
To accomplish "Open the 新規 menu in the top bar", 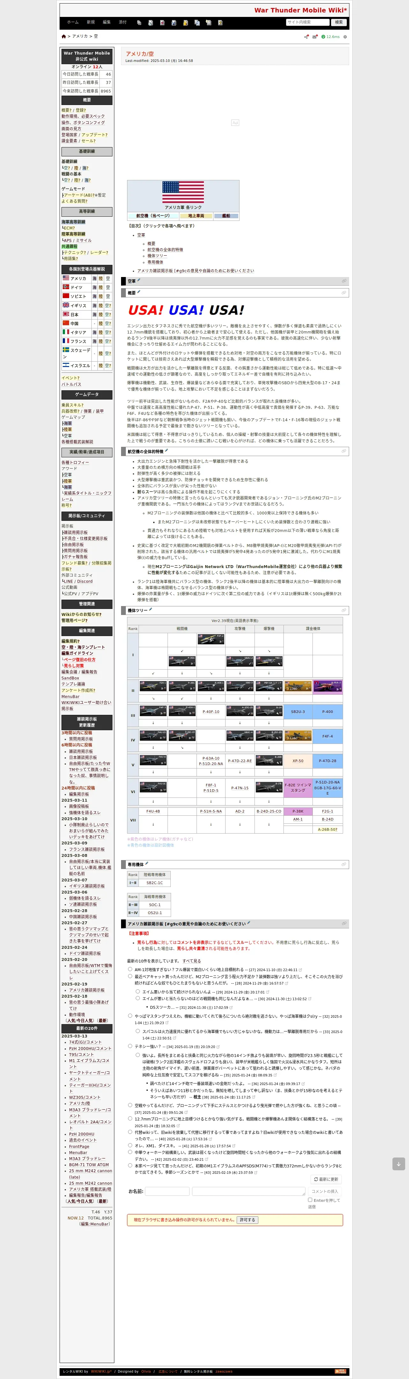I will click(91, 22).
